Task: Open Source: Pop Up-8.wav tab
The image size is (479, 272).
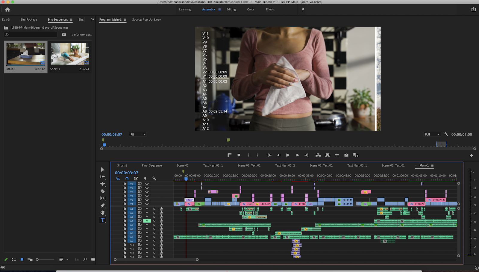Action: point(146,20)
